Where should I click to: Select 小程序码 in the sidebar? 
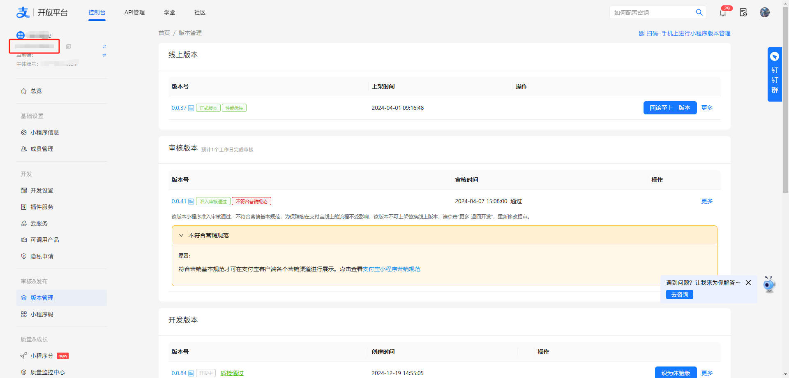point(42,314)
